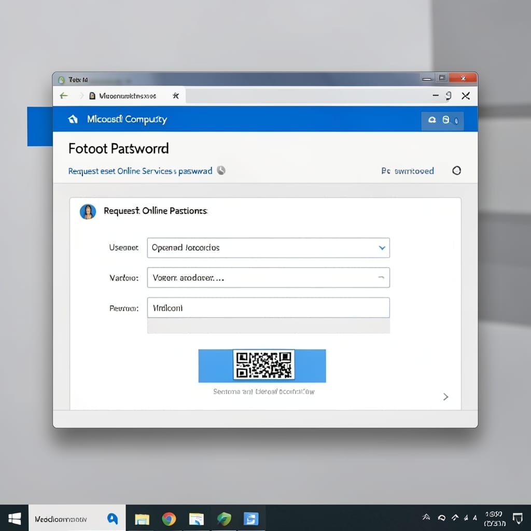Screen dimensions: 531x531
Task: Click the right chevron at card bottom
Action: 445,397
